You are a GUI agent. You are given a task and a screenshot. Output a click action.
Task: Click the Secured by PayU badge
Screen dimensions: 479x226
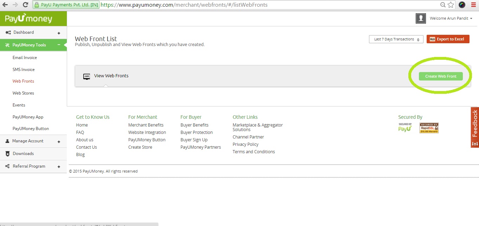pos(405,127)
